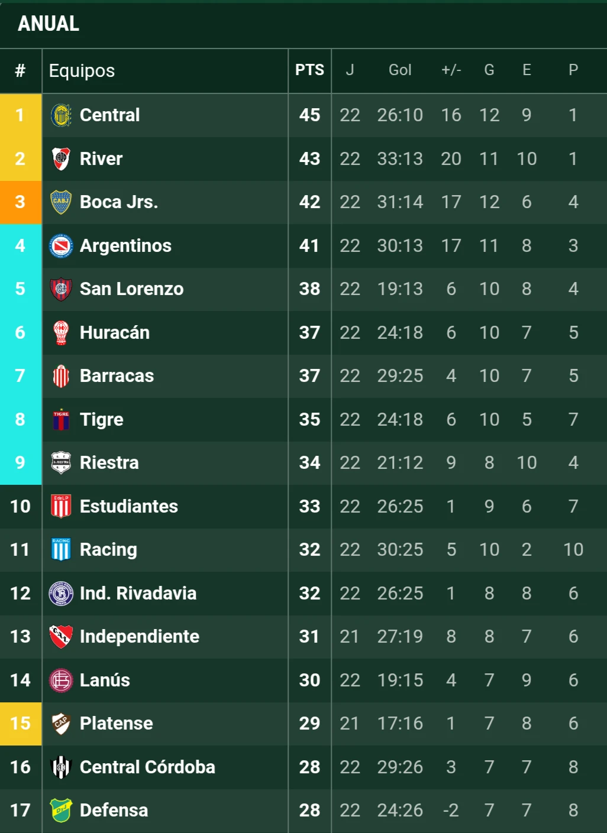Click the orange position 3 badge

(21, 202)
